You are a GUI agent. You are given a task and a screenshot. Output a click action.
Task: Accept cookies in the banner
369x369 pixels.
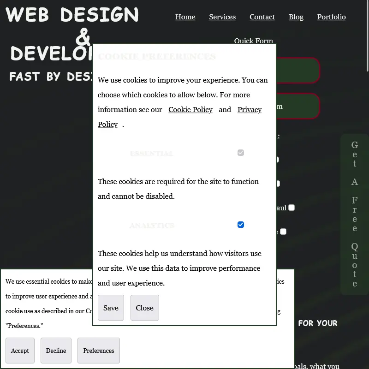point(20,351)
